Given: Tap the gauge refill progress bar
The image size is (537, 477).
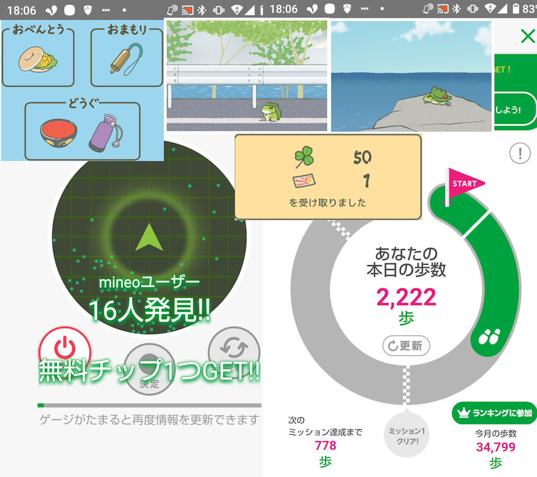Looking at the screenshot, I should tap(149, 406).
